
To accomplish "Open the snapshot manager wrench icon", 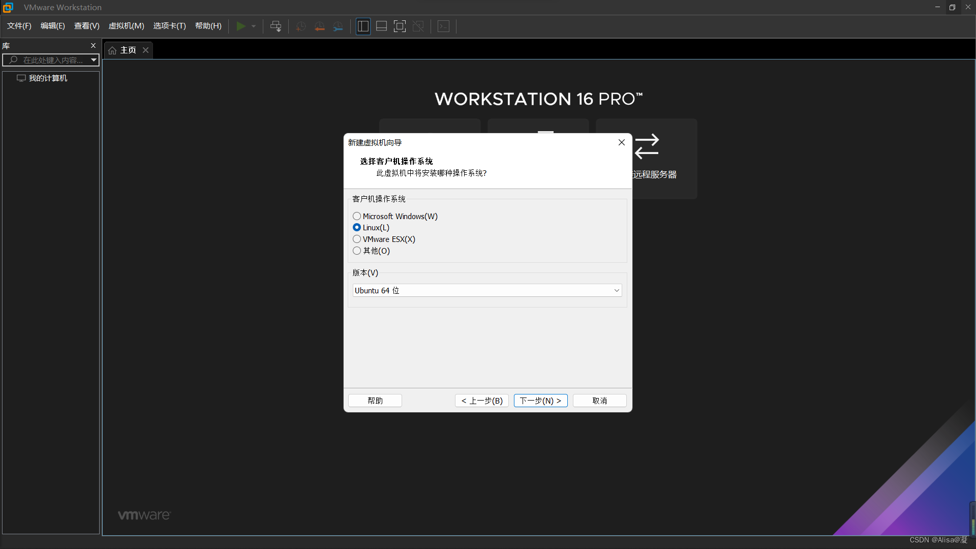I will click(x=338, y=26).
